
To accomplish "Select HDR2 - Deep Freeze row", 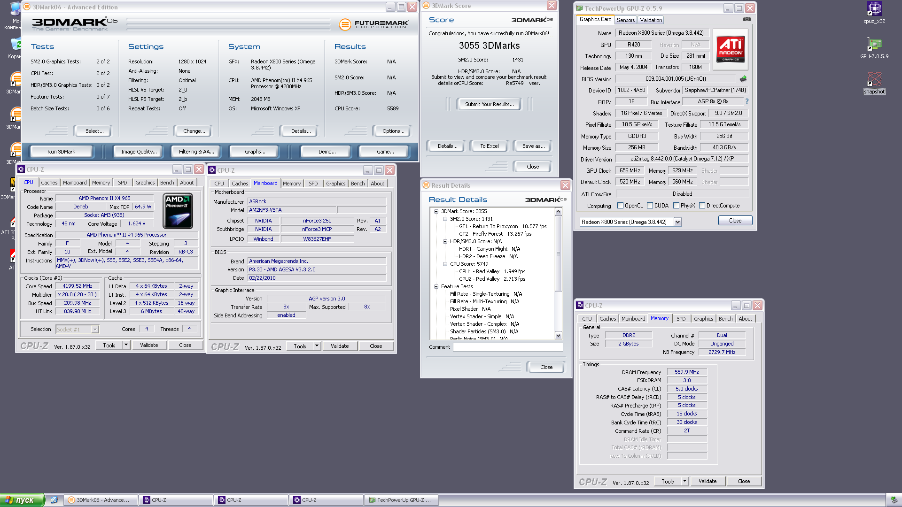I will [x=488, y=256].
